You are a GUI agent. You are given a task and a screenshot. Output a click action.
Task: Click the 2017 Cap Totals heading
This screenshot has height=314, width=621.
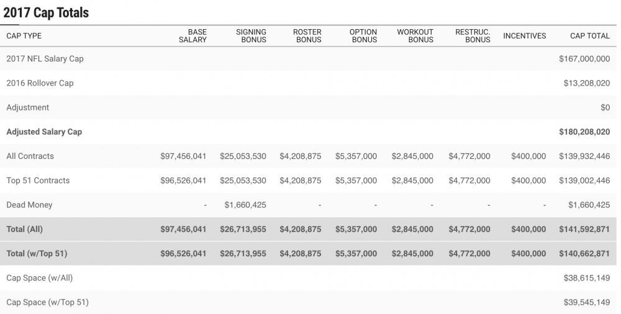coord(46,12)
